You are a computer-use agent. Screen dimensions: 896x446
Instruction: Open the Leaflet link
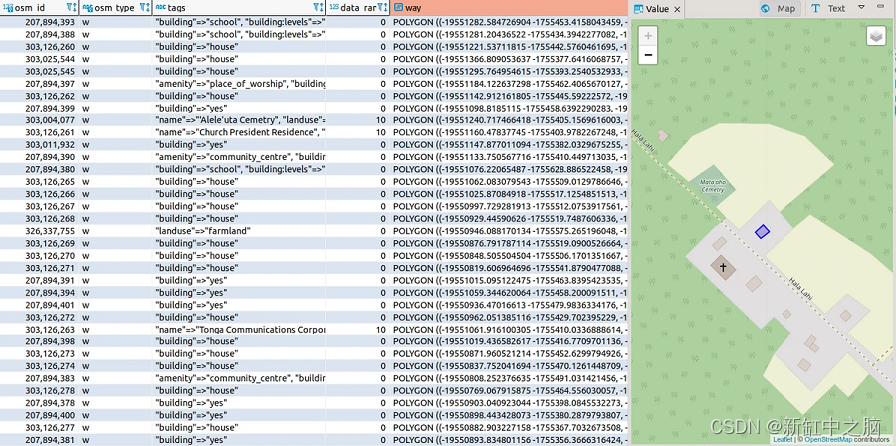[783, 440]
